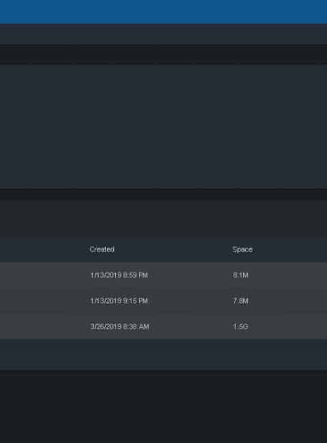
Task: Select the 3/26/2019 8:38 AM creation date
Action: [119, 326]
